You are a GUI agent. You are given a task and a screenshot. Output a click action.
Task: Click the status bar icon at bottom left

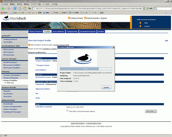2,136
